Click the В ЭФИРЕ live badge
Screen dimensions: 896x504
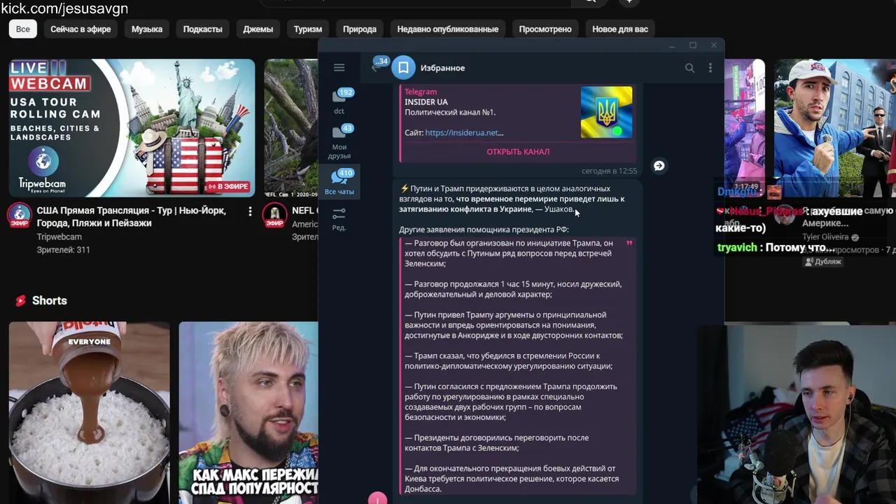(x=228, y=187)
